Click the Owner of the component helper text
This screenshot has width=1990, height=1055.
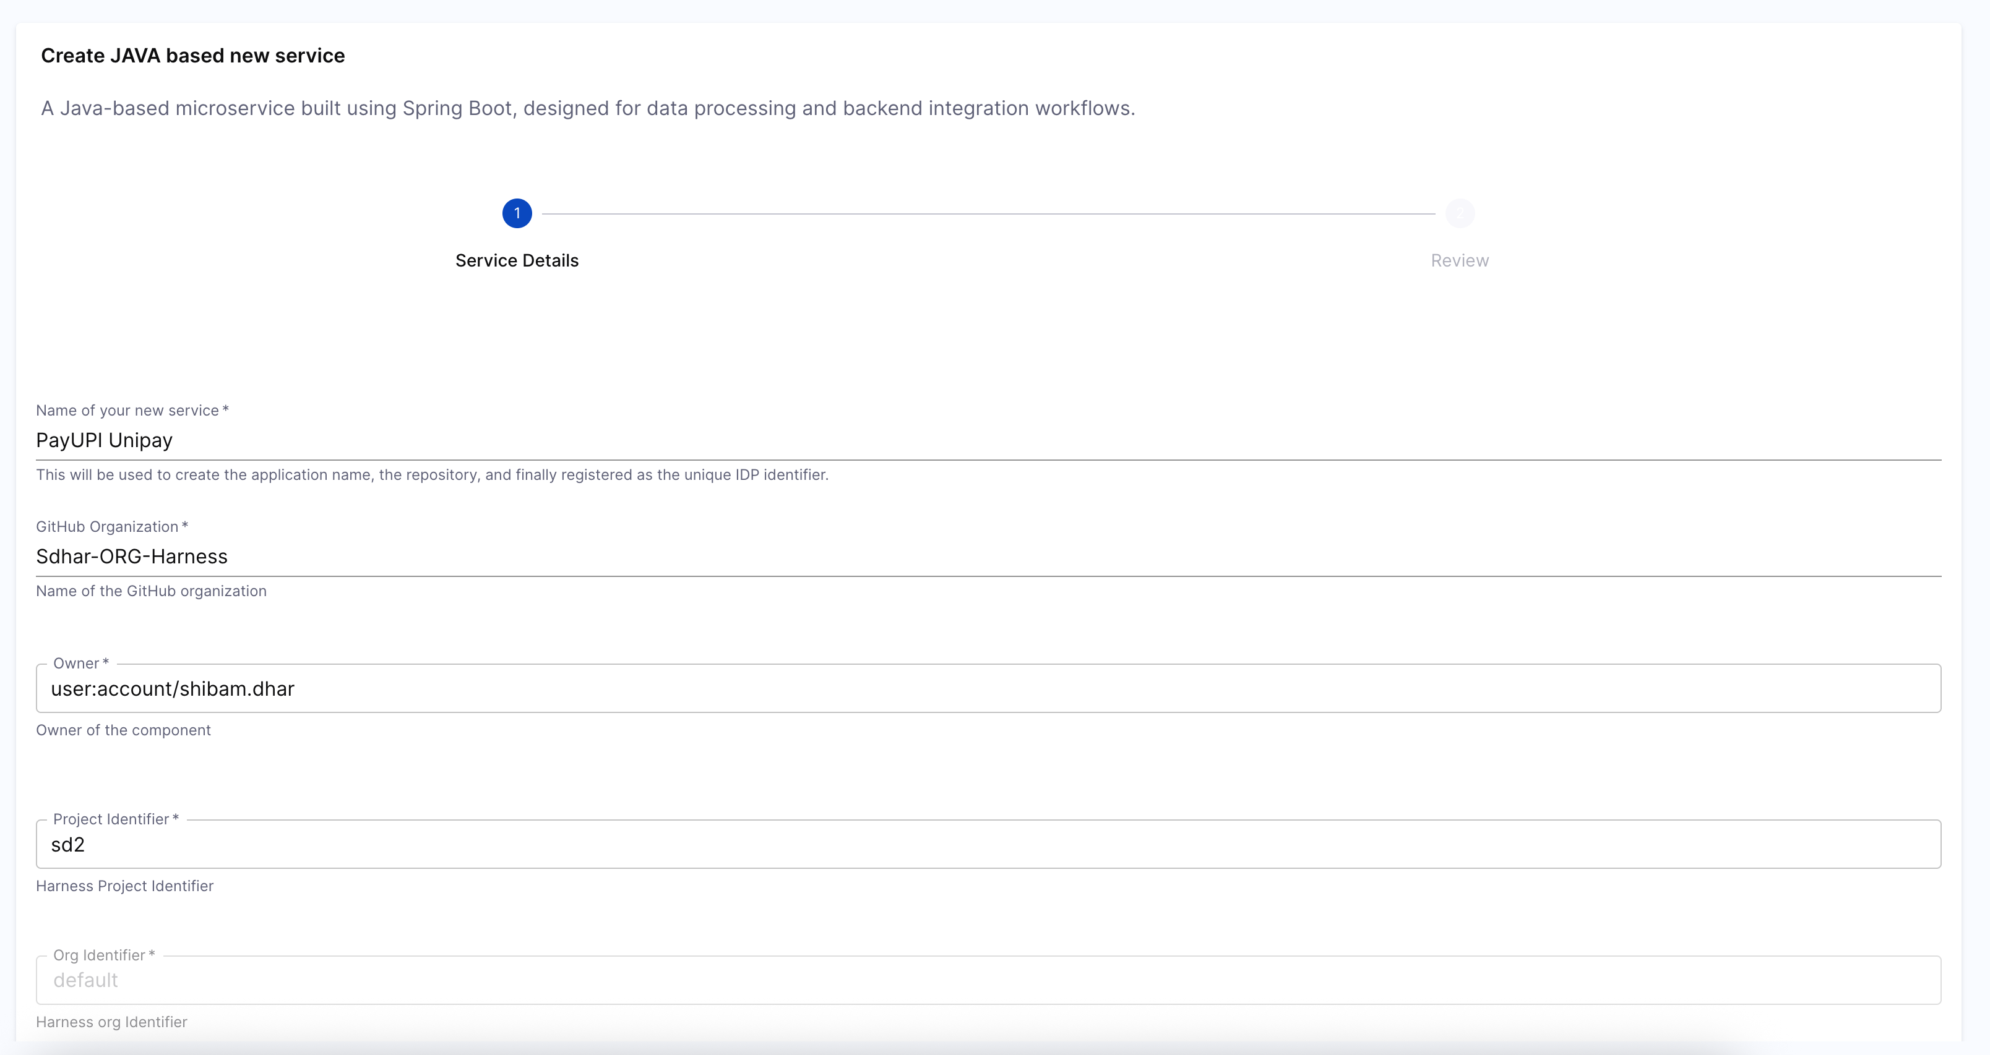pos(123,729)
